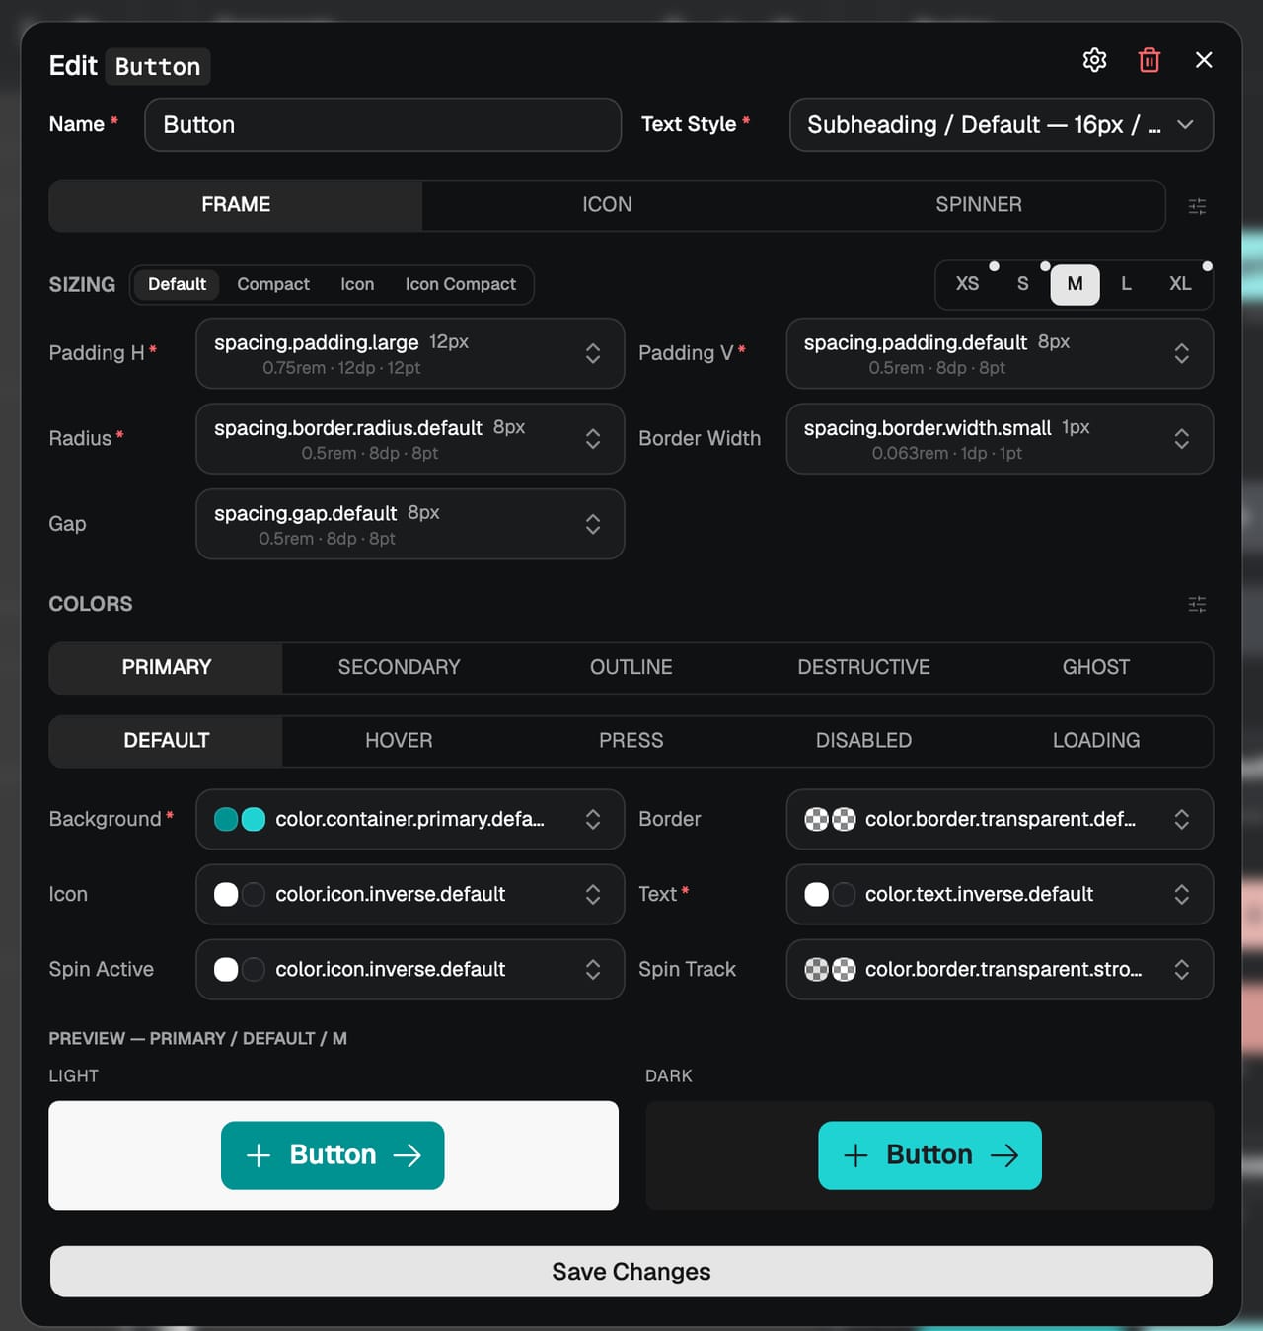Viewport: 1263px width, 1331px height.
Task: Click the light theme preview Button
Action: coord(333,1155)
